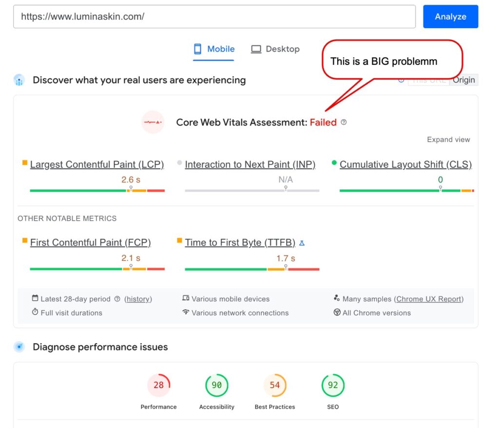Click the help icon beside Latest 28-day period
The height and width of the screenshot is (428, 499).
tap(117, 299)
